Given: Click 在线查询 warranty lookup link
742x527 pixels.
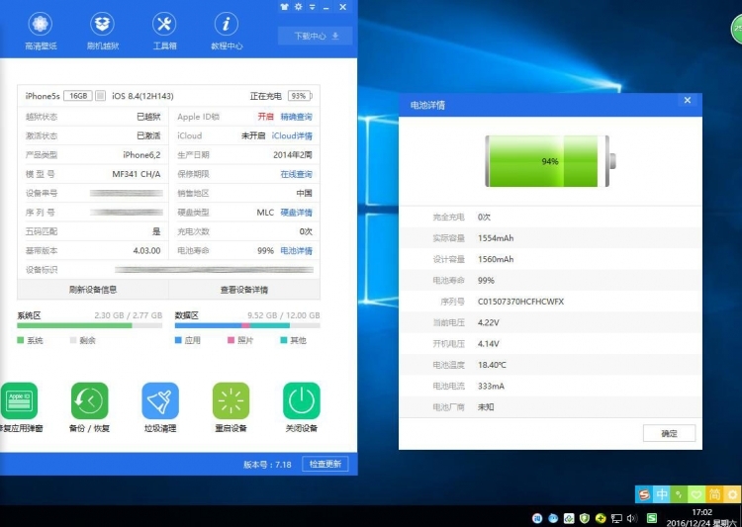Looking at the screenshot, I should click(296, 174).
